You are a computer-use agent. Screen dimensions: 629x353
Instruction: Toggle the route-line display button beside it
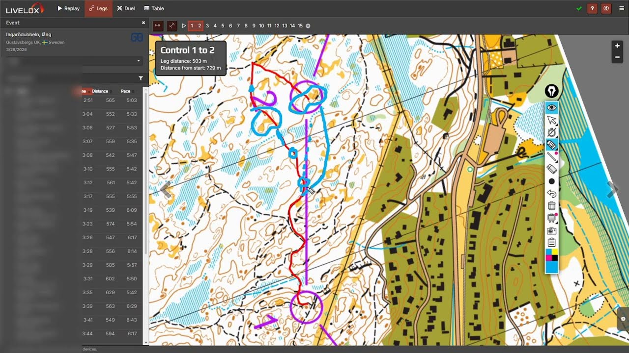172,25
